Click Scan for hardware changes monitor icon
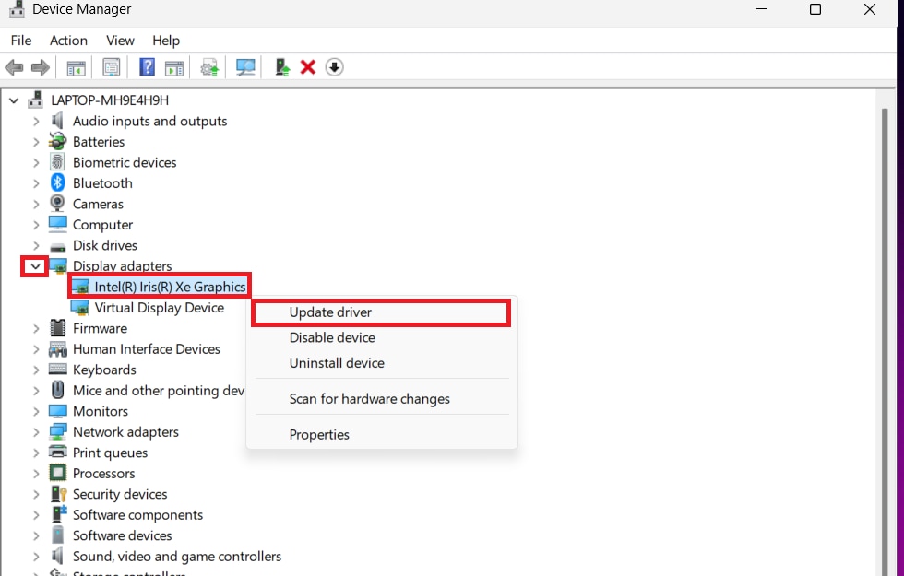 tap(245, 67)
